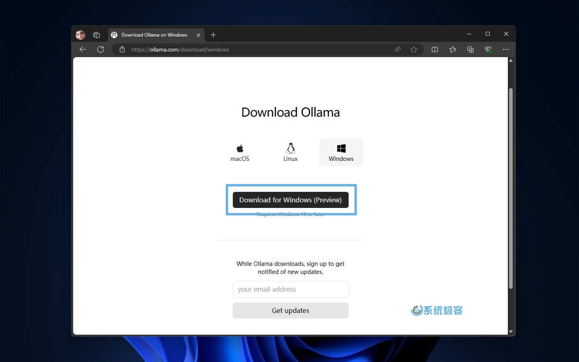
Task: Click the vertical scrollbar thumb
Action: point(511,188)
